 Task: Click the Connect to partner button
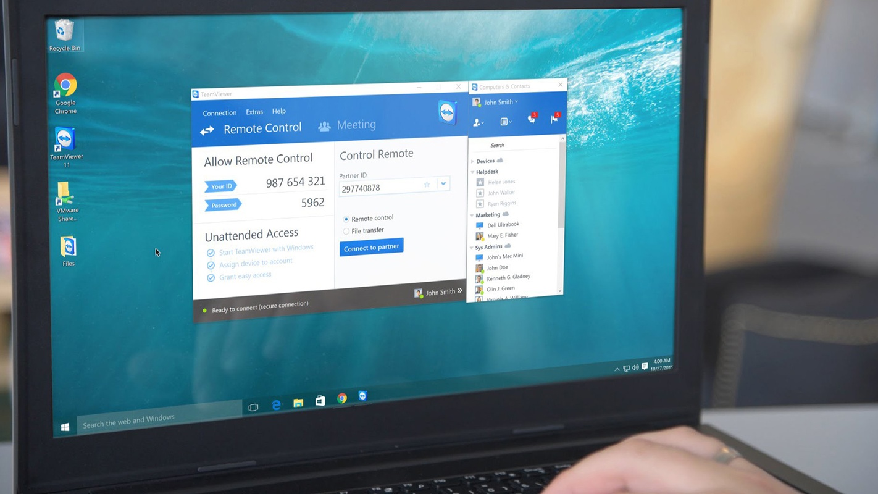point(372,247)
